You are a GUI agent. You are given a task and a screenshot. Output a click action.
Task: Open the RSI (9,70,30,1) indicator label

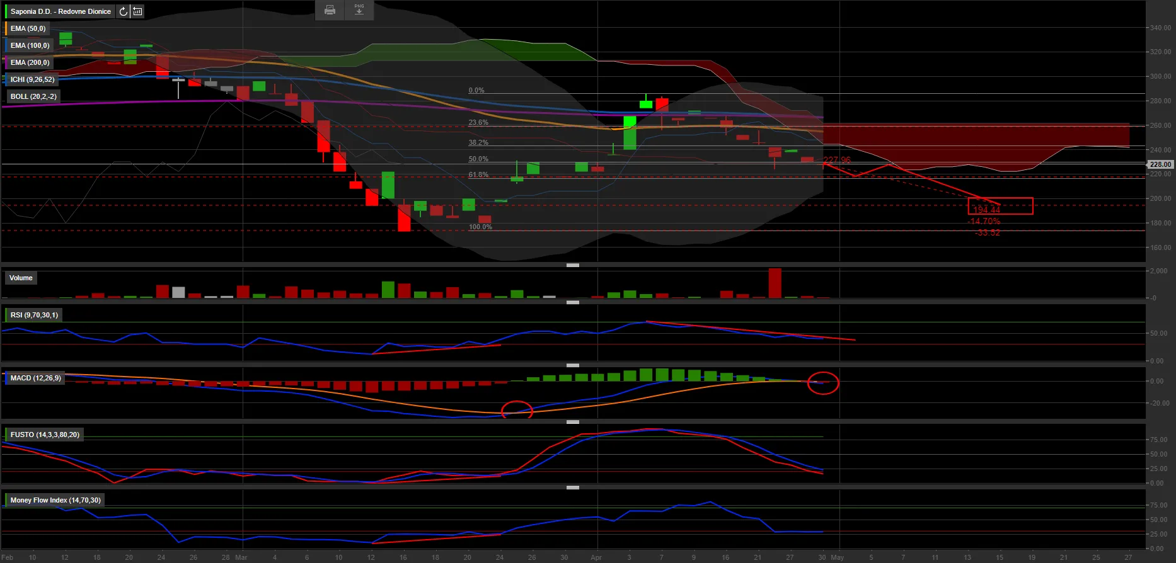click(34, 315)
